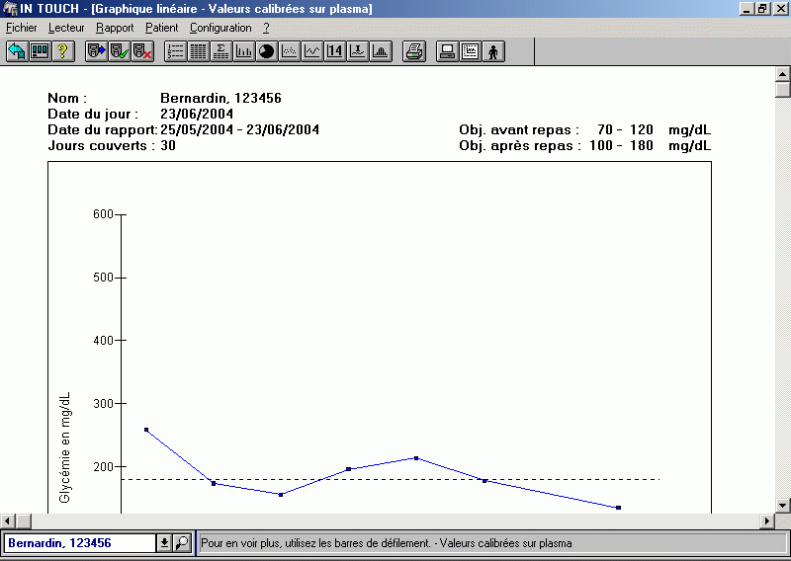The image size is (791, 561).
Task: Click the computer settings toolbar icon
Action: 448,51
